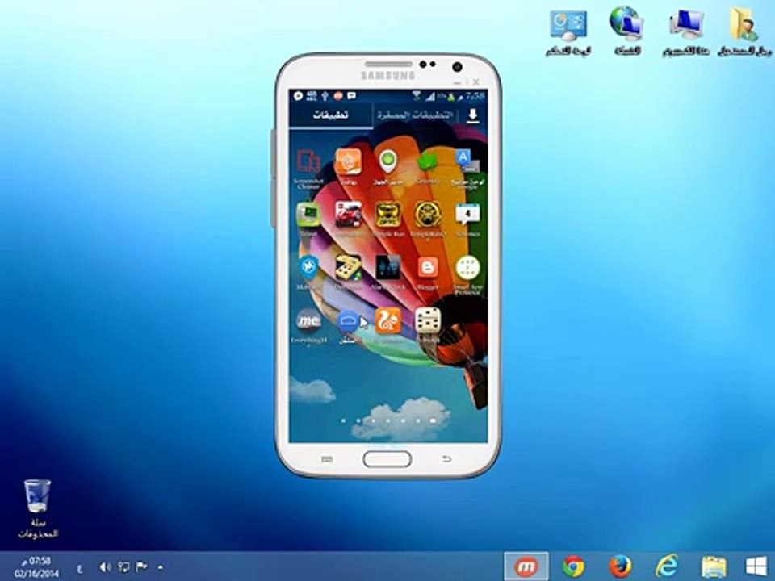Open the calendar speech-bubble app icon
This screenshot has width=775, height=581.
(x=467, y=215)
